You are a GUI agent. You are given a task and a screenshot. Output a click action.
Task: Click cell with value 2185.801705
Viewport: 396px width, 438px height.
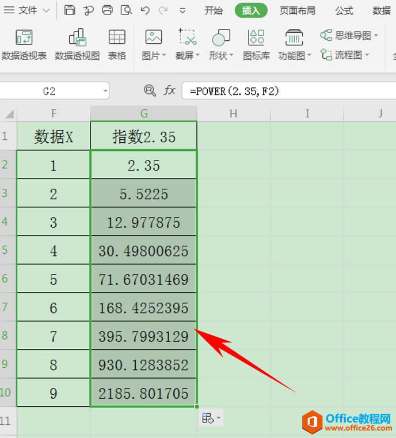pyautogui.click(x=144, y=393)
